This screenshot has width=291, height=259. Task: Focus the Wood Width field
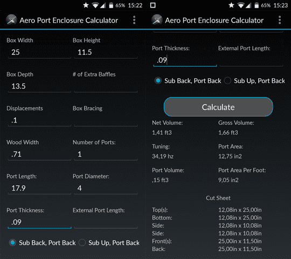click(x=39, y=154)
